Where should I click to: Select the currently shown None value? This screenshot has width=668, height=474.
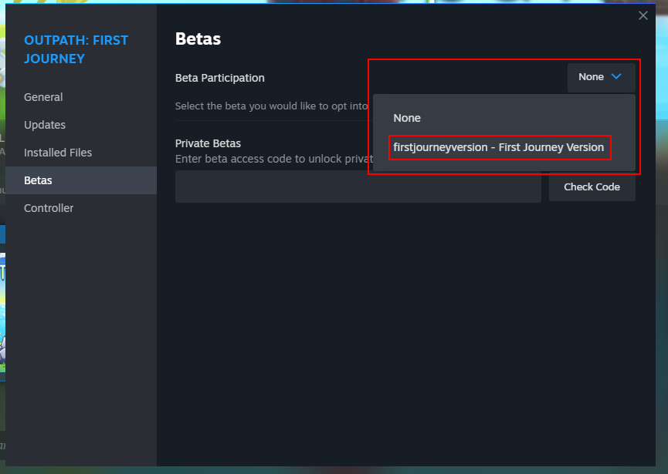(x=591, y=77)
